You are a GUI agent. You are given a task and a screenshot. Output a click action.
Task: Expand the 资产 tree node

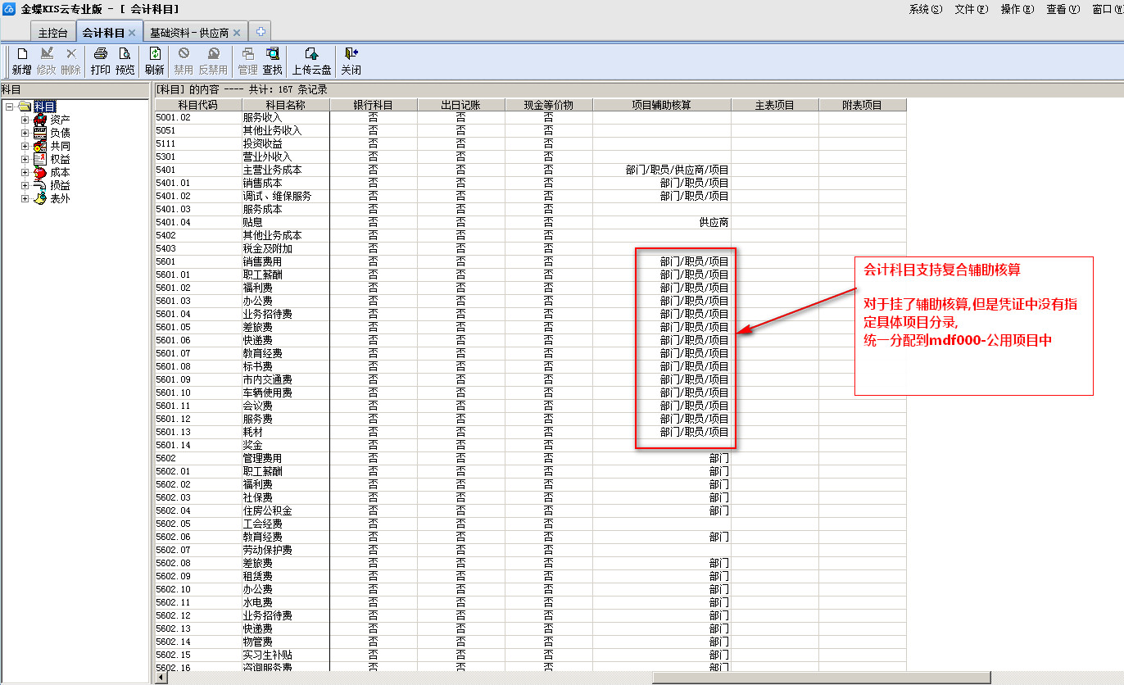pos(25,120)
